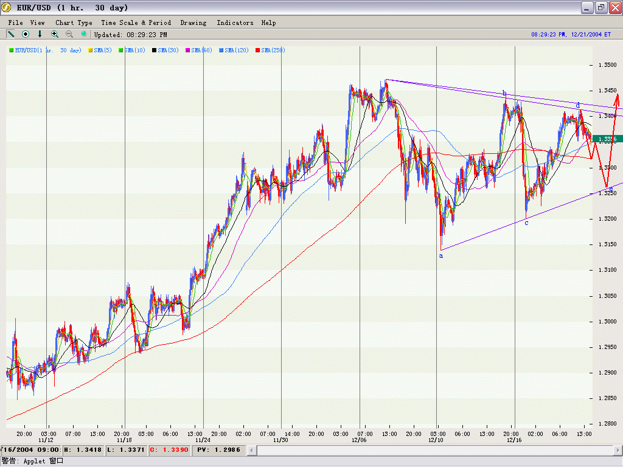The height and width of the screenshot is (467, 623).
Task: Open the Drawing menu
Action: click(x=193, y=22)
